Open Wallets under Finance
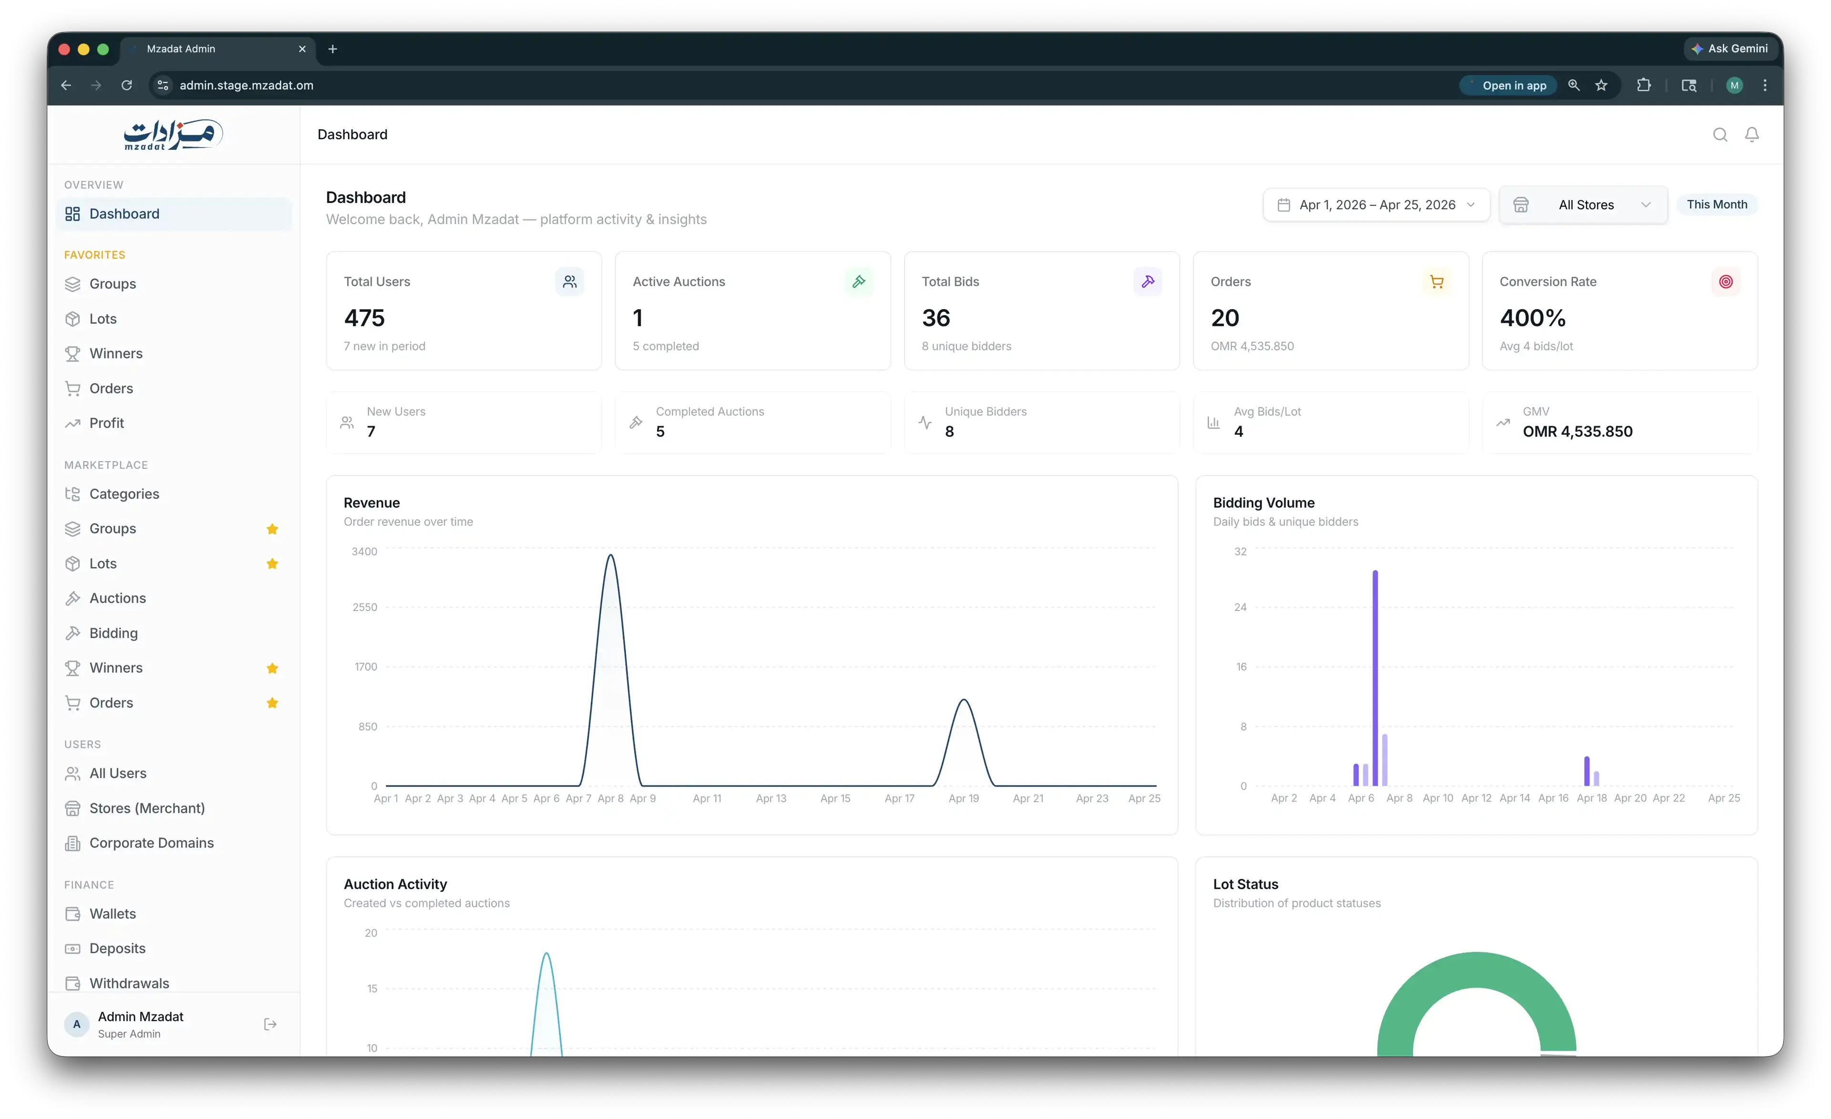1831x1119 pixels. click(174, 913)
